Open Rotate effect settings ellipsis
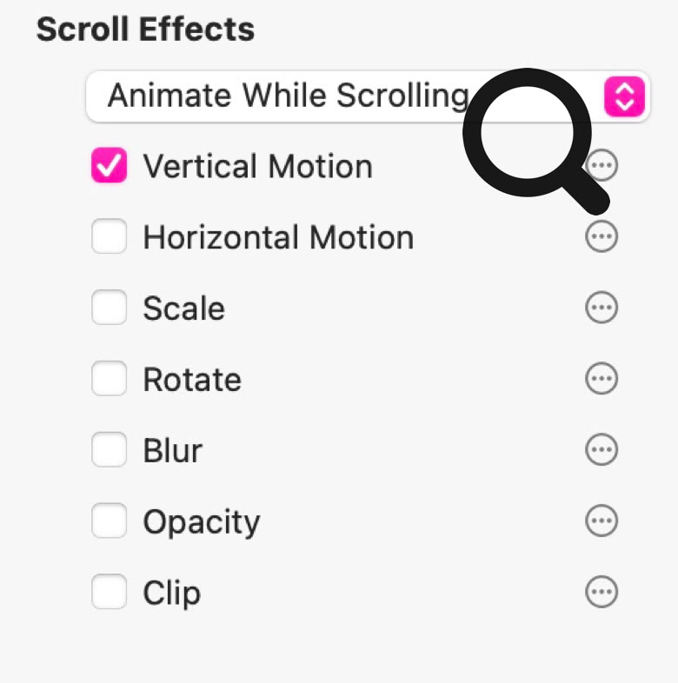678x683 pixels. 602,379
